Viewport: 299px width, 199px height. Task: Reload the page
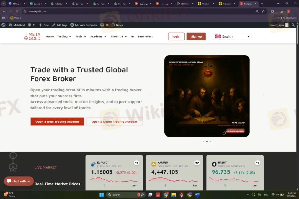coord(17,11)
